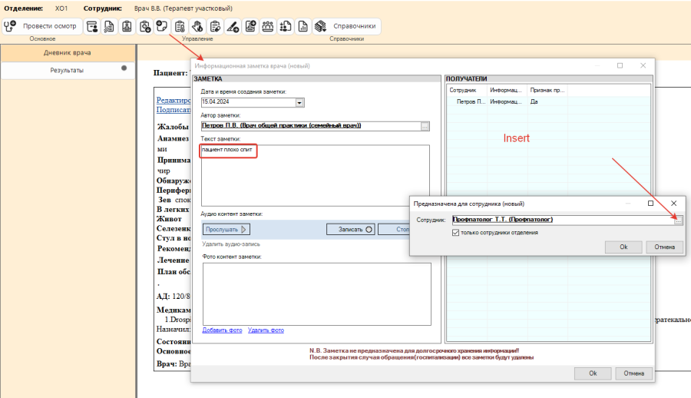Click the Редактиро... link in patient document
Image resolution: width=691 pixels, height=398 pixels.
174,100
